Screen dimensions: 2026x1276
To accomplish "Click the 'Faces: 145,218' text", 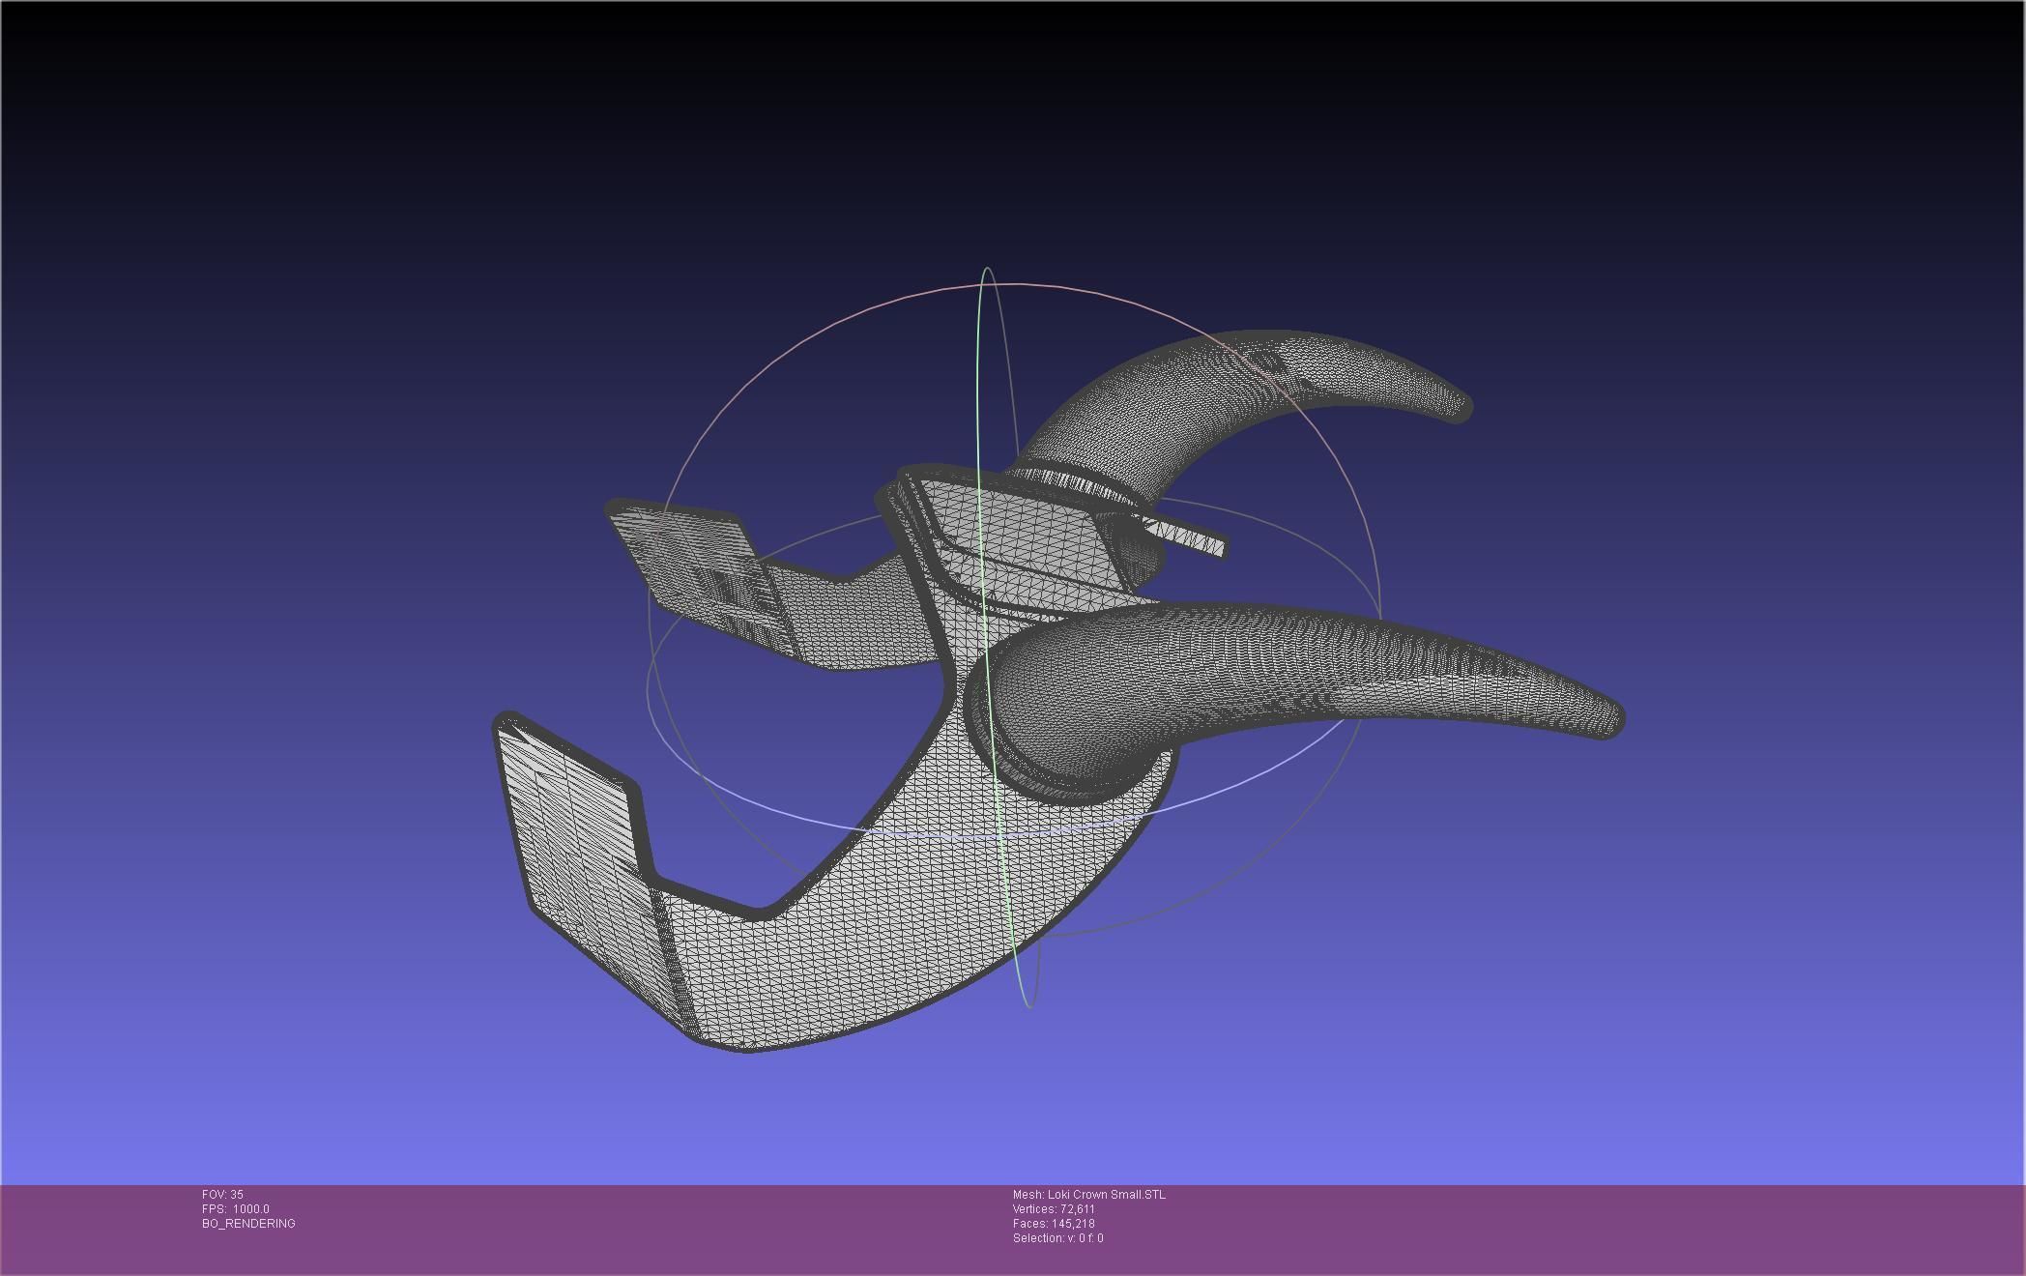I will point(1054,1224).
